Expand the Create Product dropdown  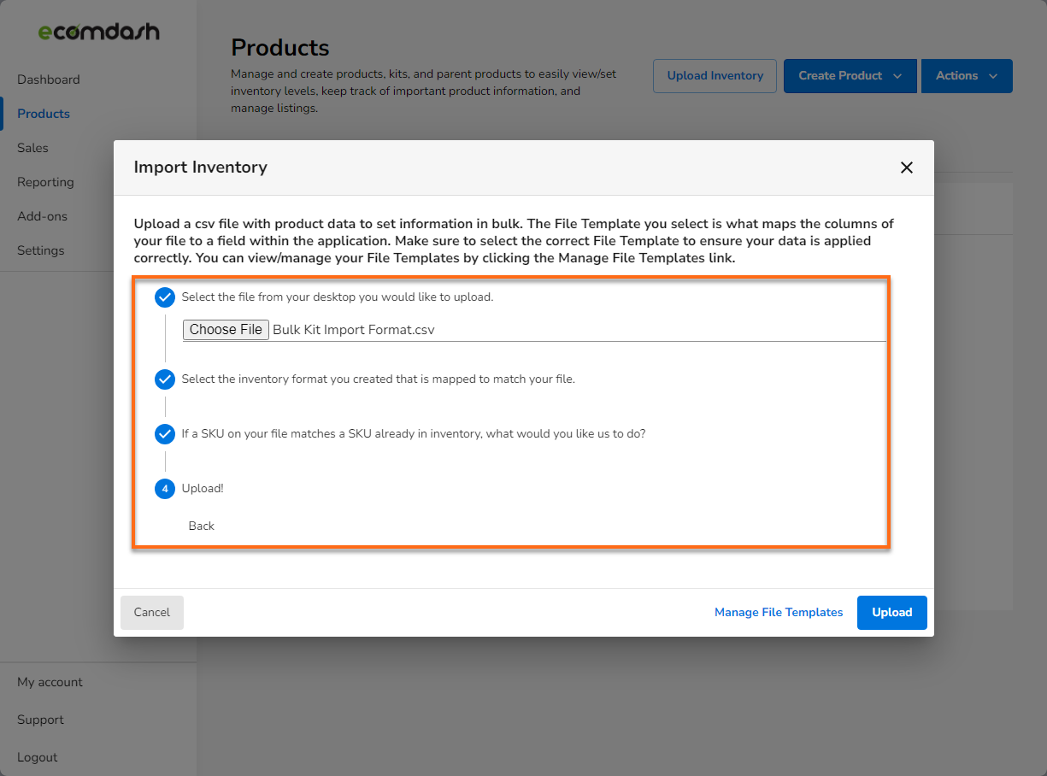coord(850,75)
